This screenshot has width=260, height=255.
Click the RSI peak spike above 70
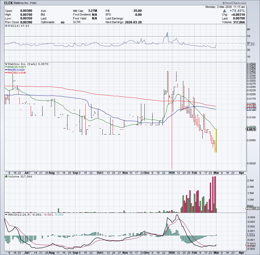click(167, 34)
